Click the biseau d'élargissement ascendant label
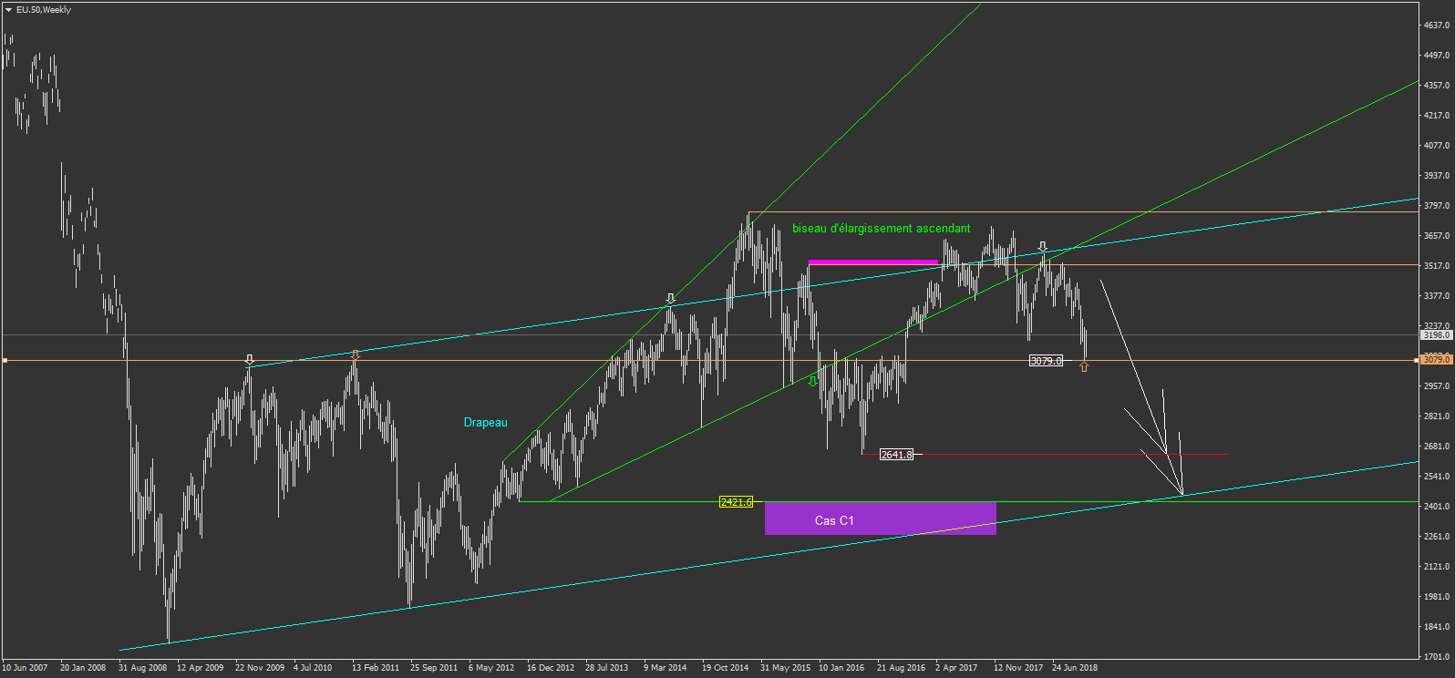 point(881,229)
